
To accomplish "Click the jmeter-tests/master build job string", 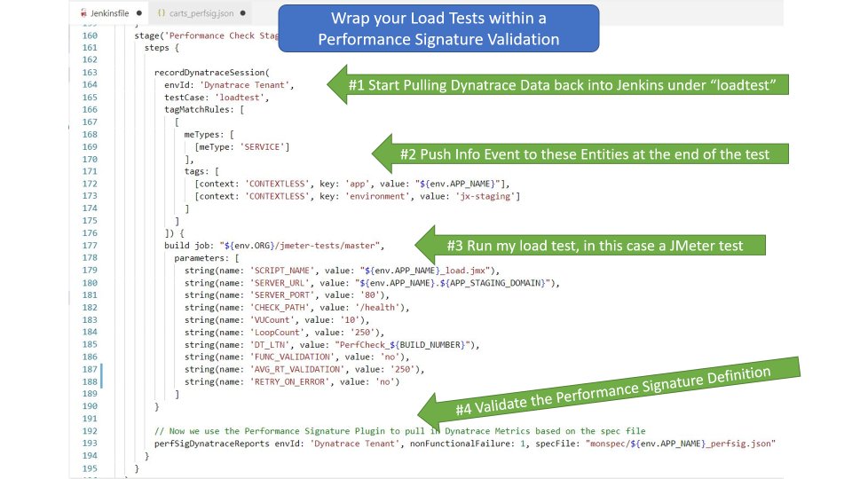I will coord(300,246).
